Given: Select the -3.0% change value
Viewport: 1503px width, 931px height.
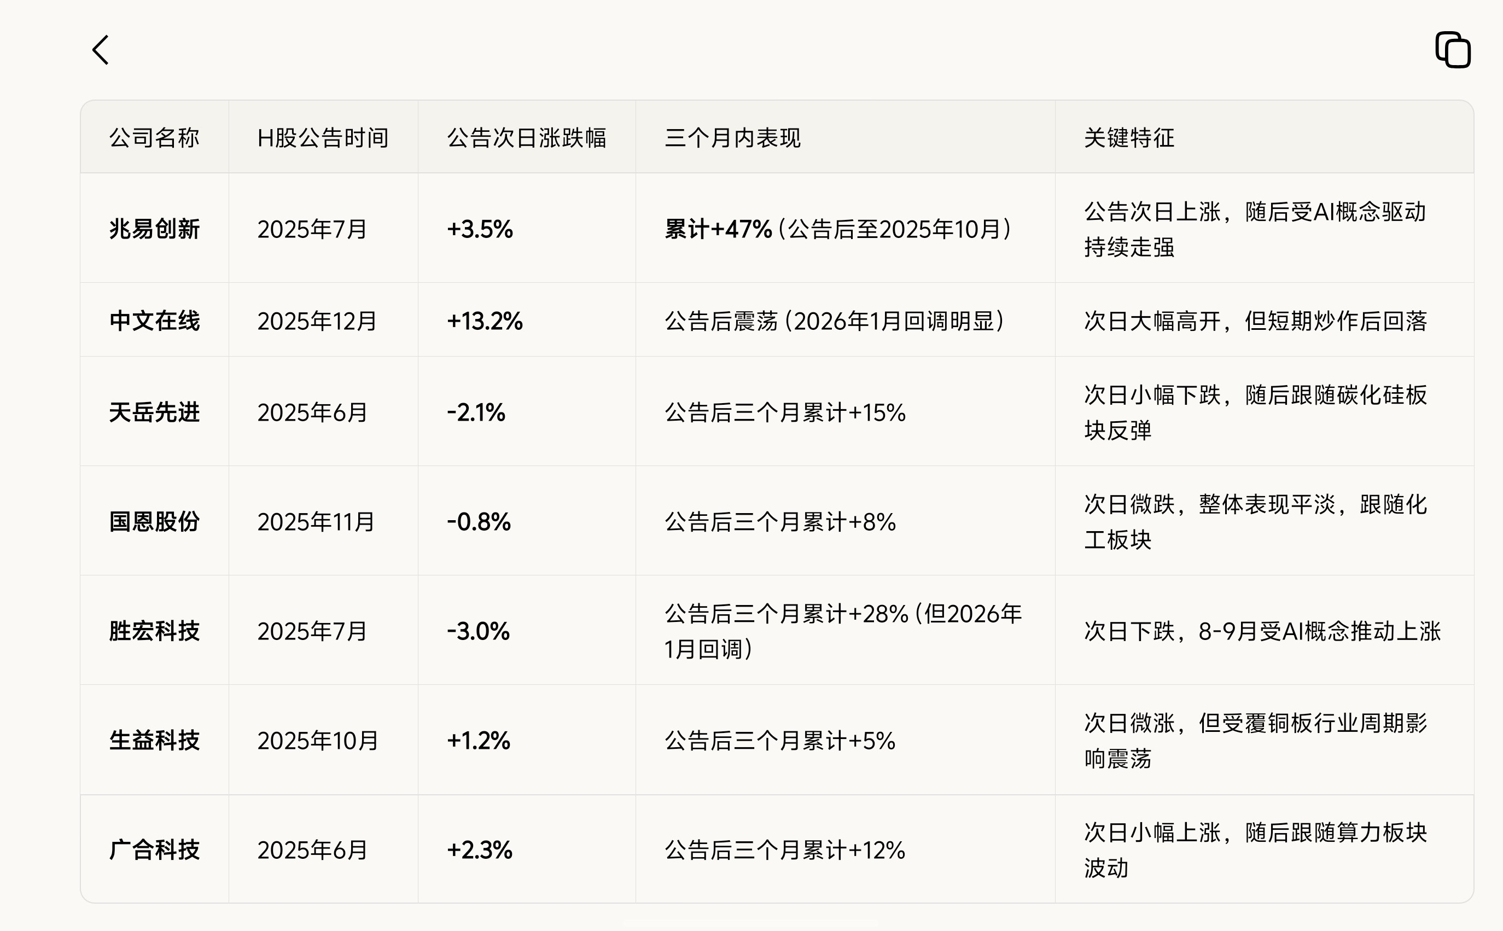Looking at the screenshot, I should 478,631.
